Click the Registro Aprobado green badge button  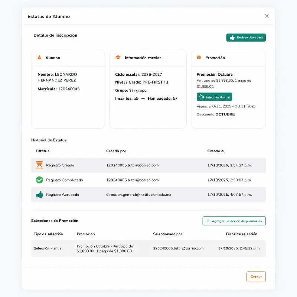246,37
